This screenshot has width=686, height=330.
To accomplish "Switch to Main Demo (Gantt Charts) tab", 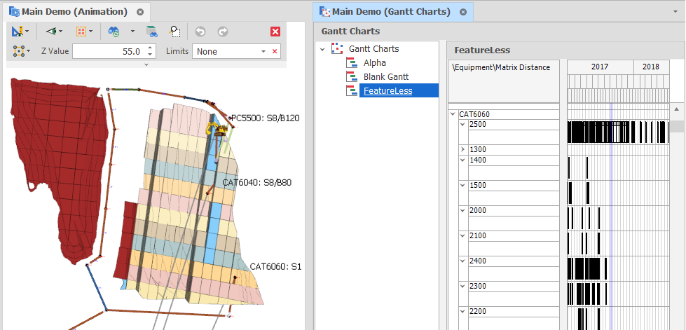I will coord(392,12).
